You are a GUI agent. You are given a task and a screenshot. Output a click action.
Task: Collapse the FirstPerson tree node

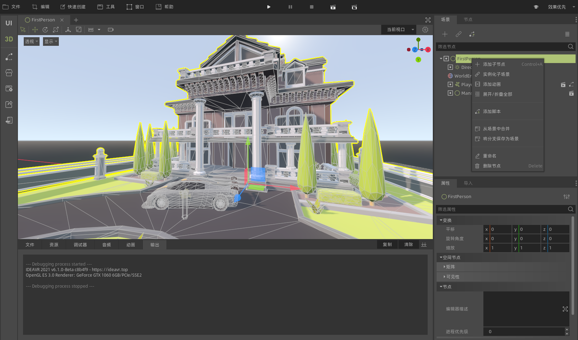pyautogui.click(x=441, y=59)
